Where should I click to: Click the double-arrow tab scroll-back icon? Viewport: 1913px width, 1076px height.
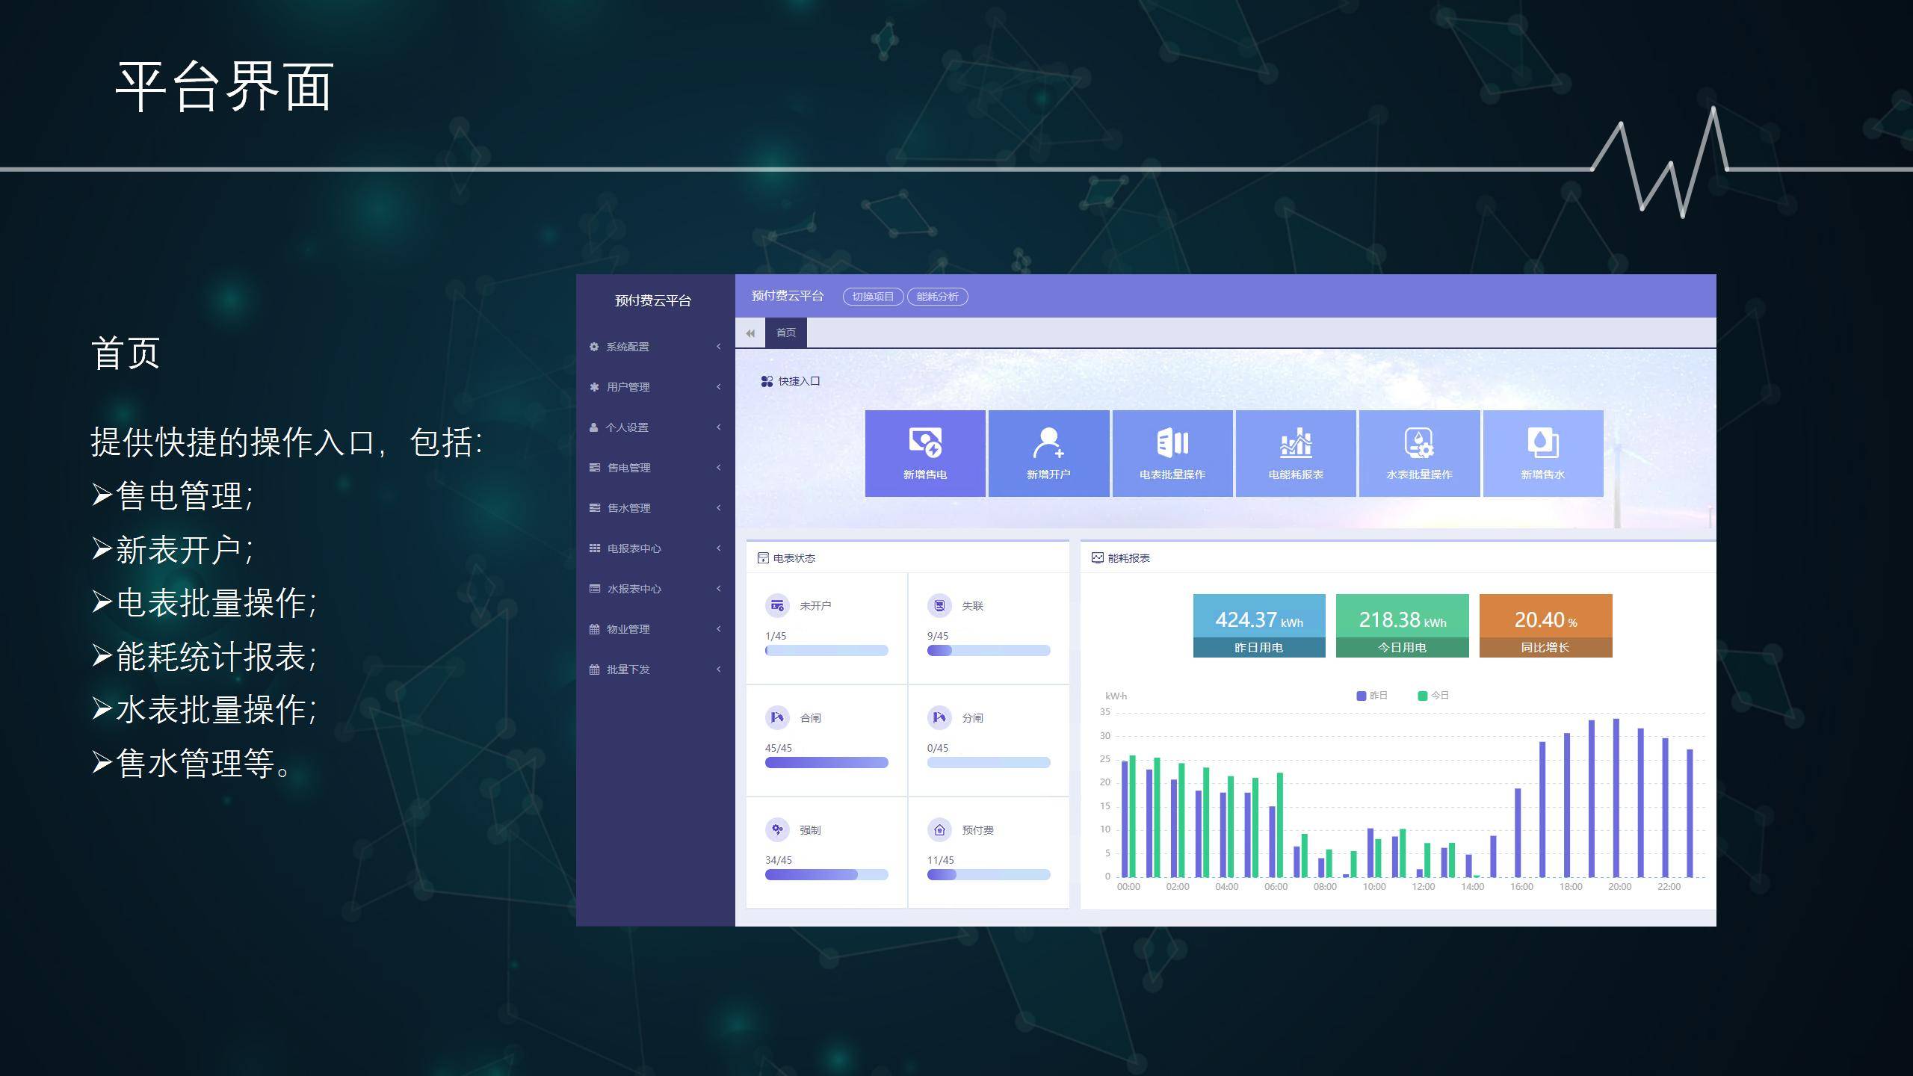pos(750,333)
